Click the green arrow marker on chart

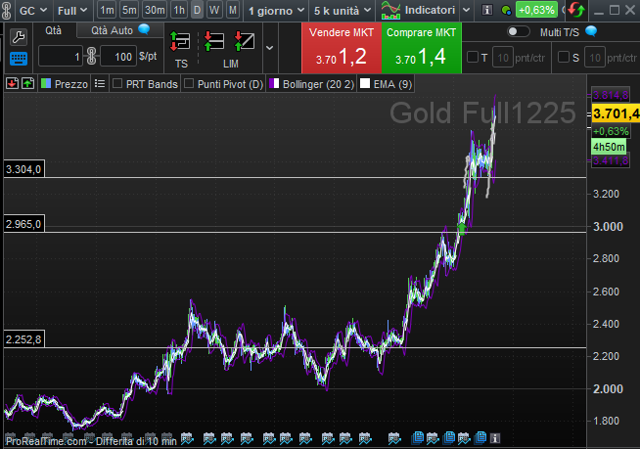461,228
